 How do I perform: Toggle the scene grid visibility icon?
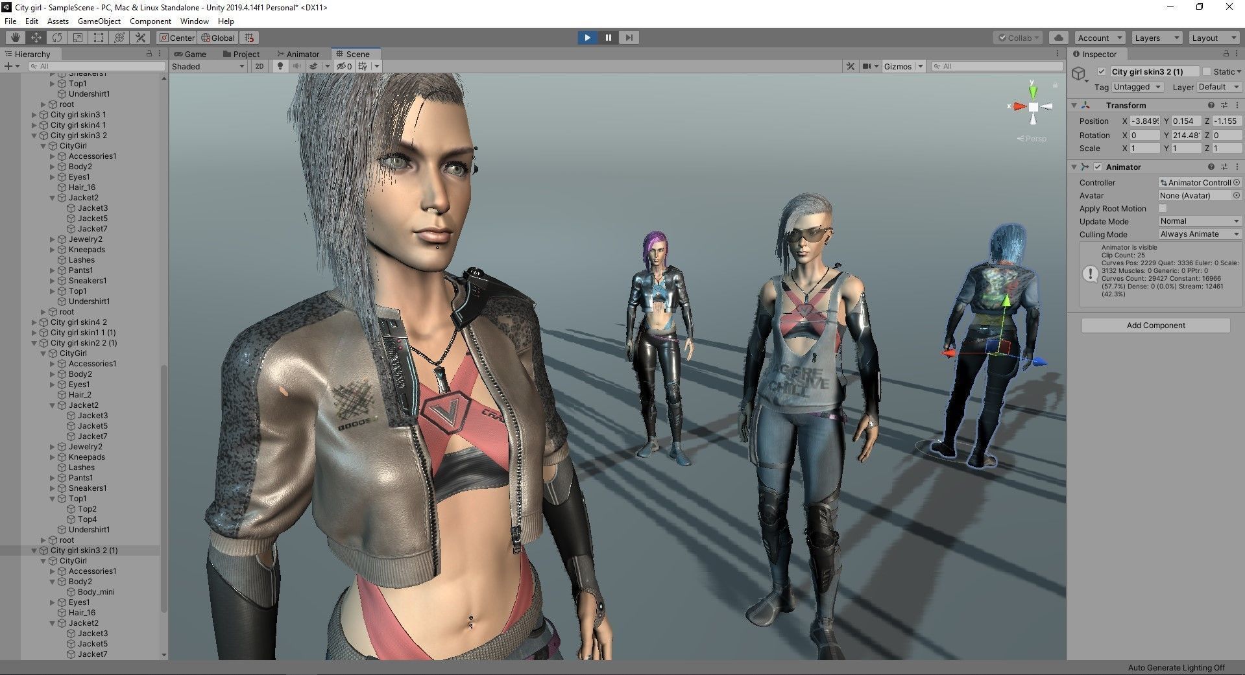coord(363,66)
